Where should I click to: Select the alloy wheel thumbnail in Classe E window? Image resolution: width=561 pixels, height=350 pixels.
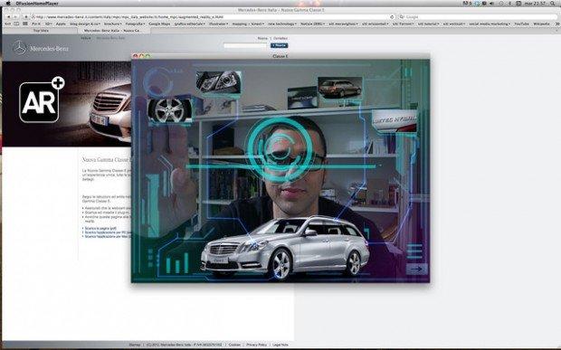(x=169, y=110)
